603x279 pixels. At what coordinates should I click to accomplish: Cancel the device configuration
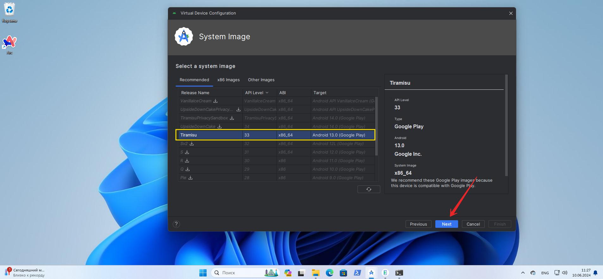(473, 224)
